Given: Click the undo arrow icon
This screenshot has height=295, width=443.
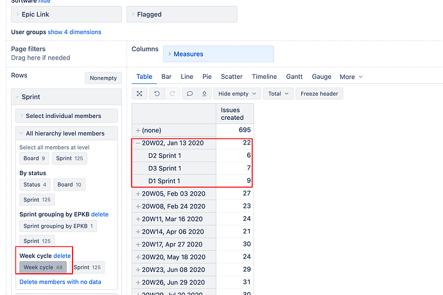Looking at the screenshot, I should (x=157, y=94).
